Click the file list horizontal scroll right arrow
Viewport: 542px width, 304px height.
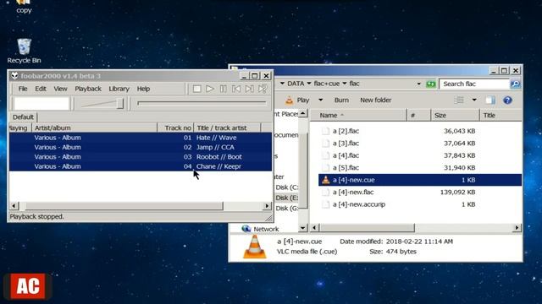click(x=517, y=227)
